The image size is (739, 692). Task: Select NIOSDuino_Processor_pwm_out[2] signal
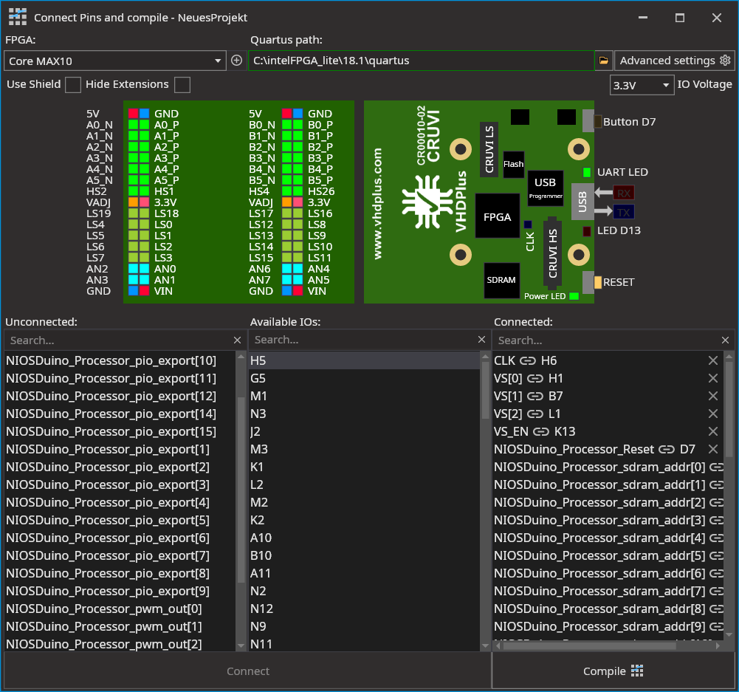pyautogui.click(x=120, y=644)
